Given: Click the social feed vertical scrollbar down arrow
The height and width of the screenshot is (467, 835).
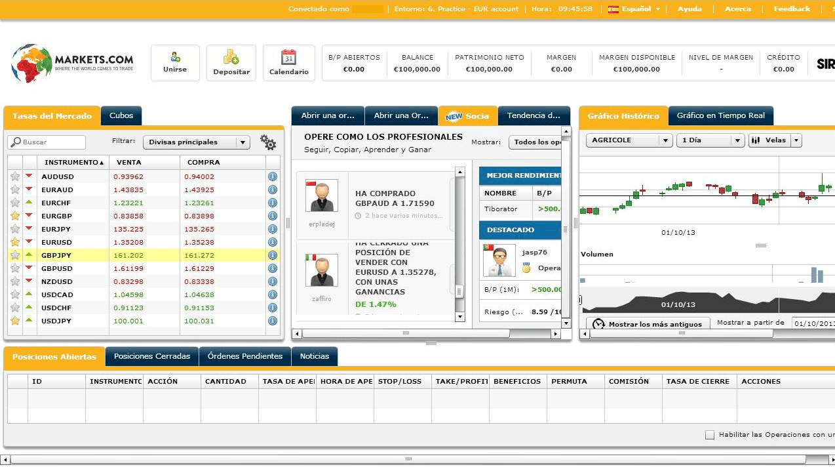Looking at the screenshot, I should coord(459,317).
